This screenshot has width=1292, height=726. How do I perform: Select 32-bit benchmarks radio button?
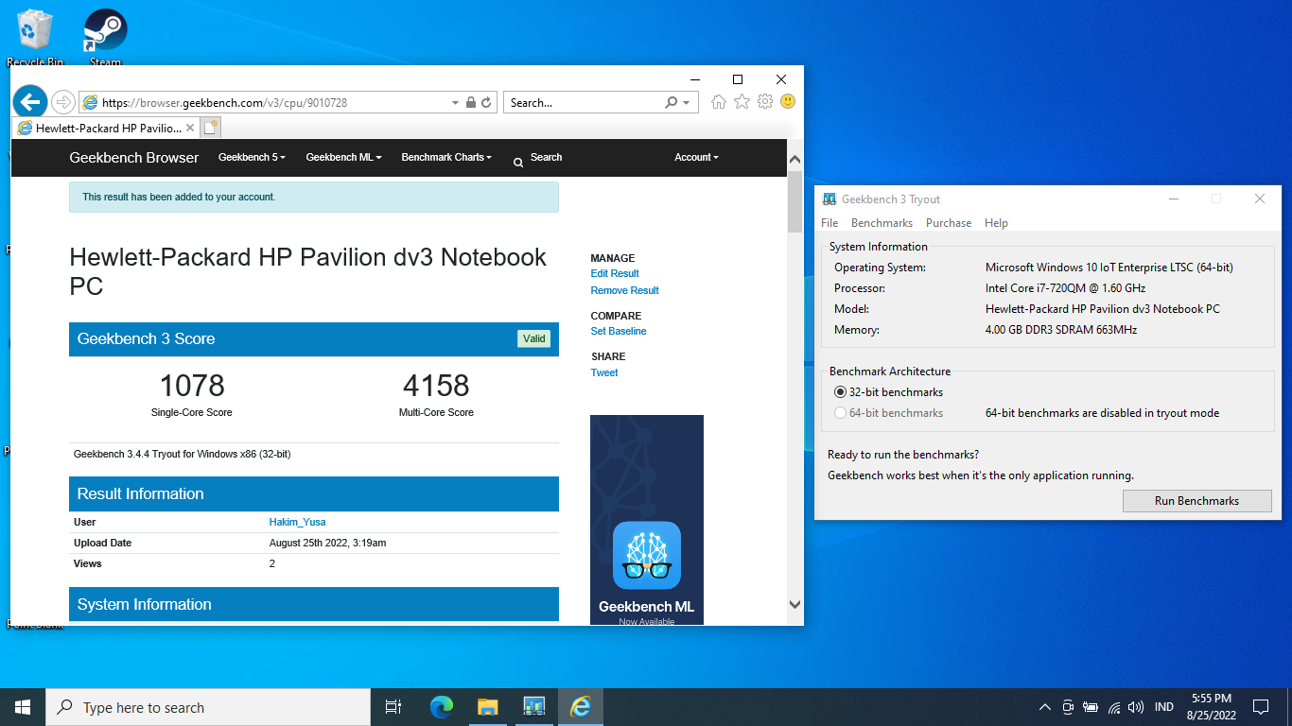[840, 391]
